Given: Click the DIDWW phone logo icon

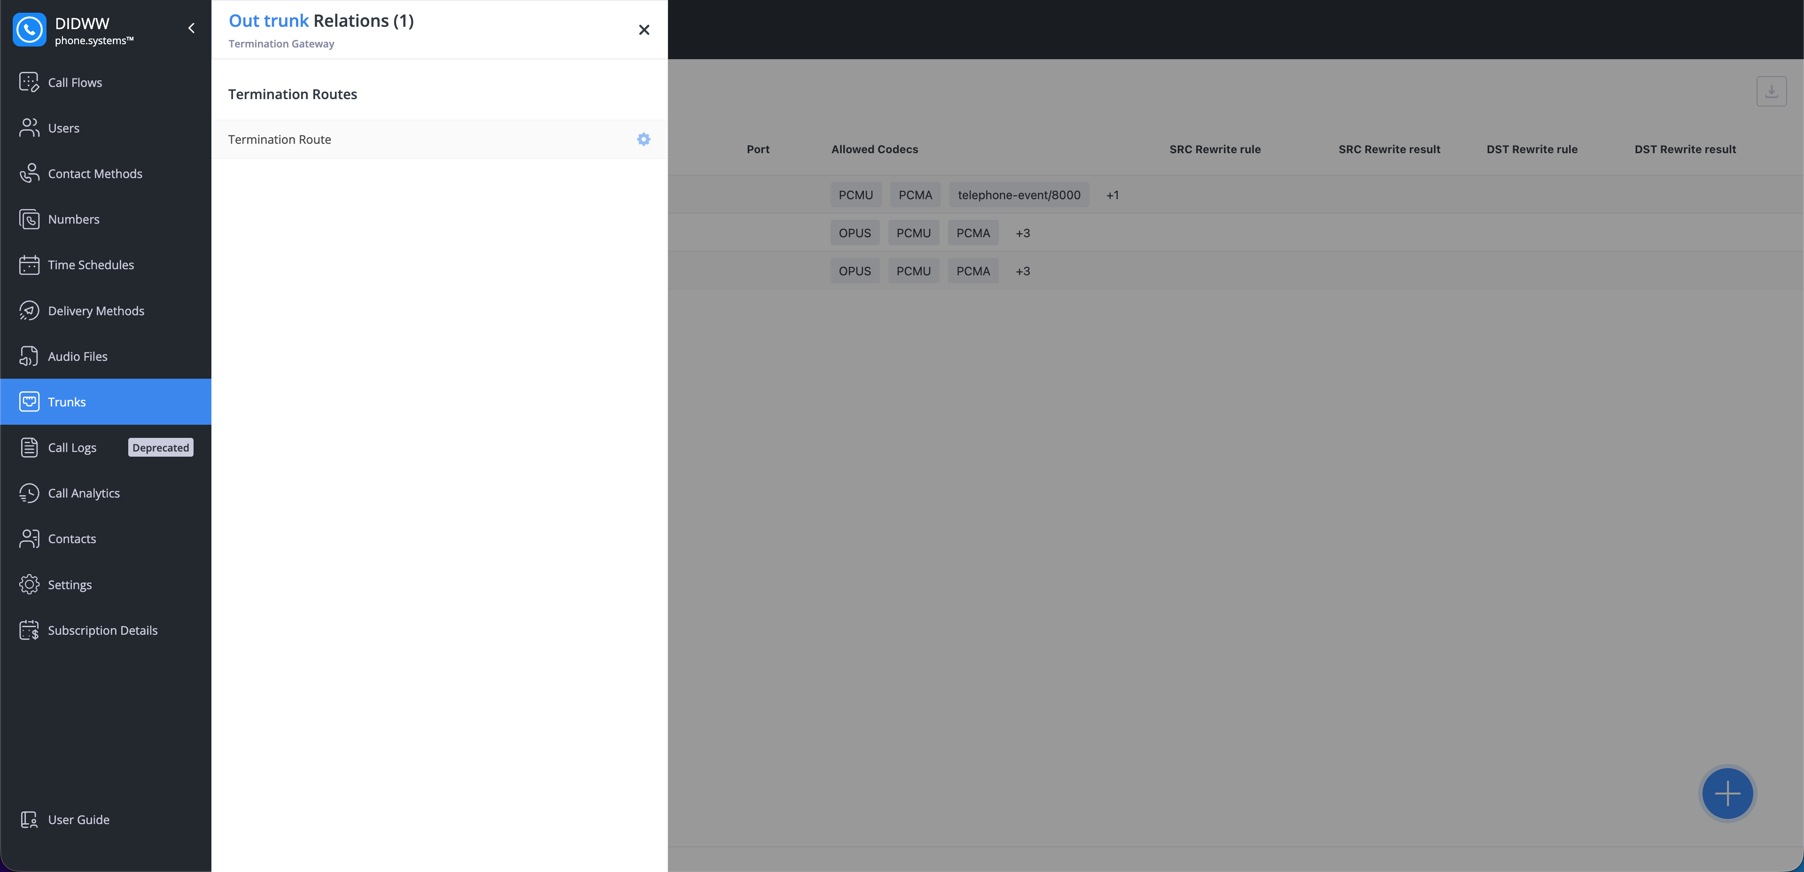Looking at the screenshot, I should pos(30,30).
